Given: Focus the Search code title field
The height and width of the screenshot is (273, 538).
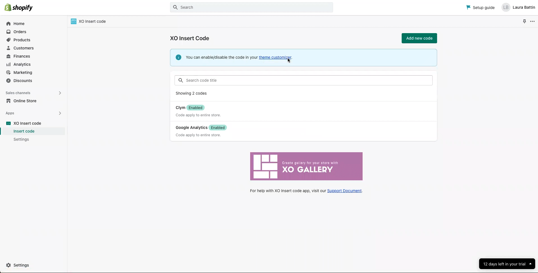Looking at the screenshot, I should [x=303, y=80].
